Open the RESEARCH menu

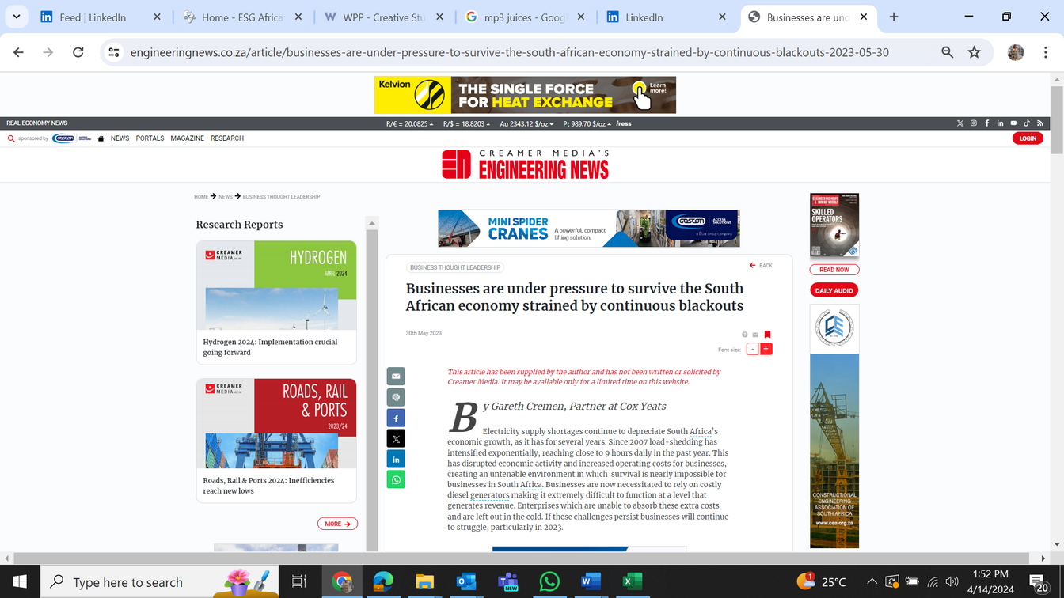[x=227, y=138]
